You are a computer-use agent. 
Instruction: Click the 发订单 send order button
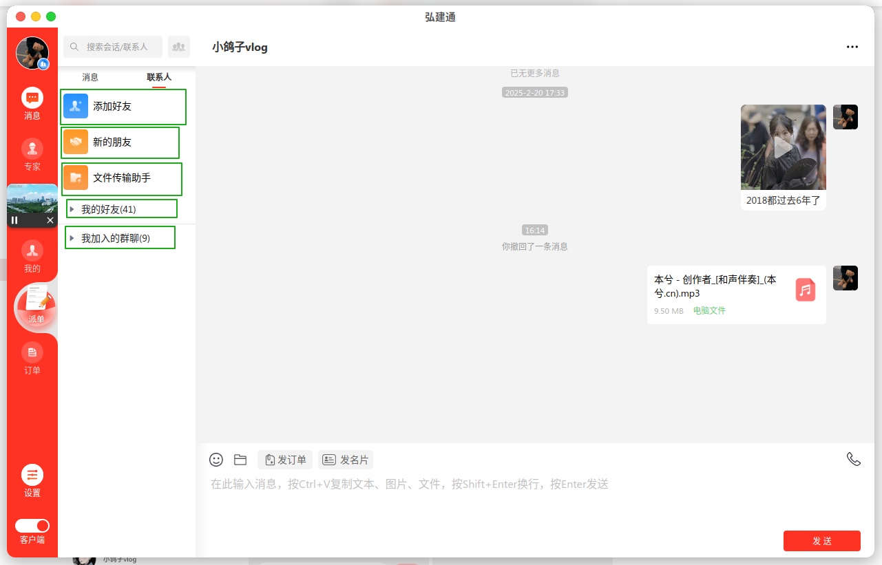[285, 460]
